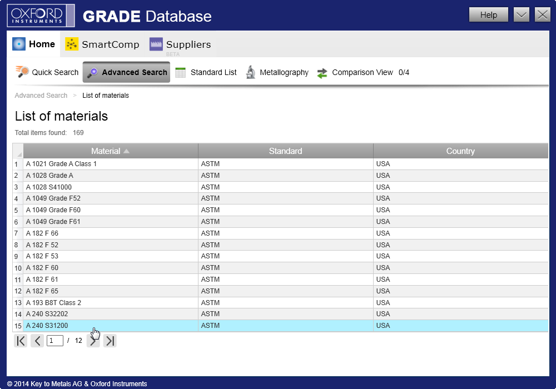
Task: Click the total items count 169
Action: [x=78, y=132]
